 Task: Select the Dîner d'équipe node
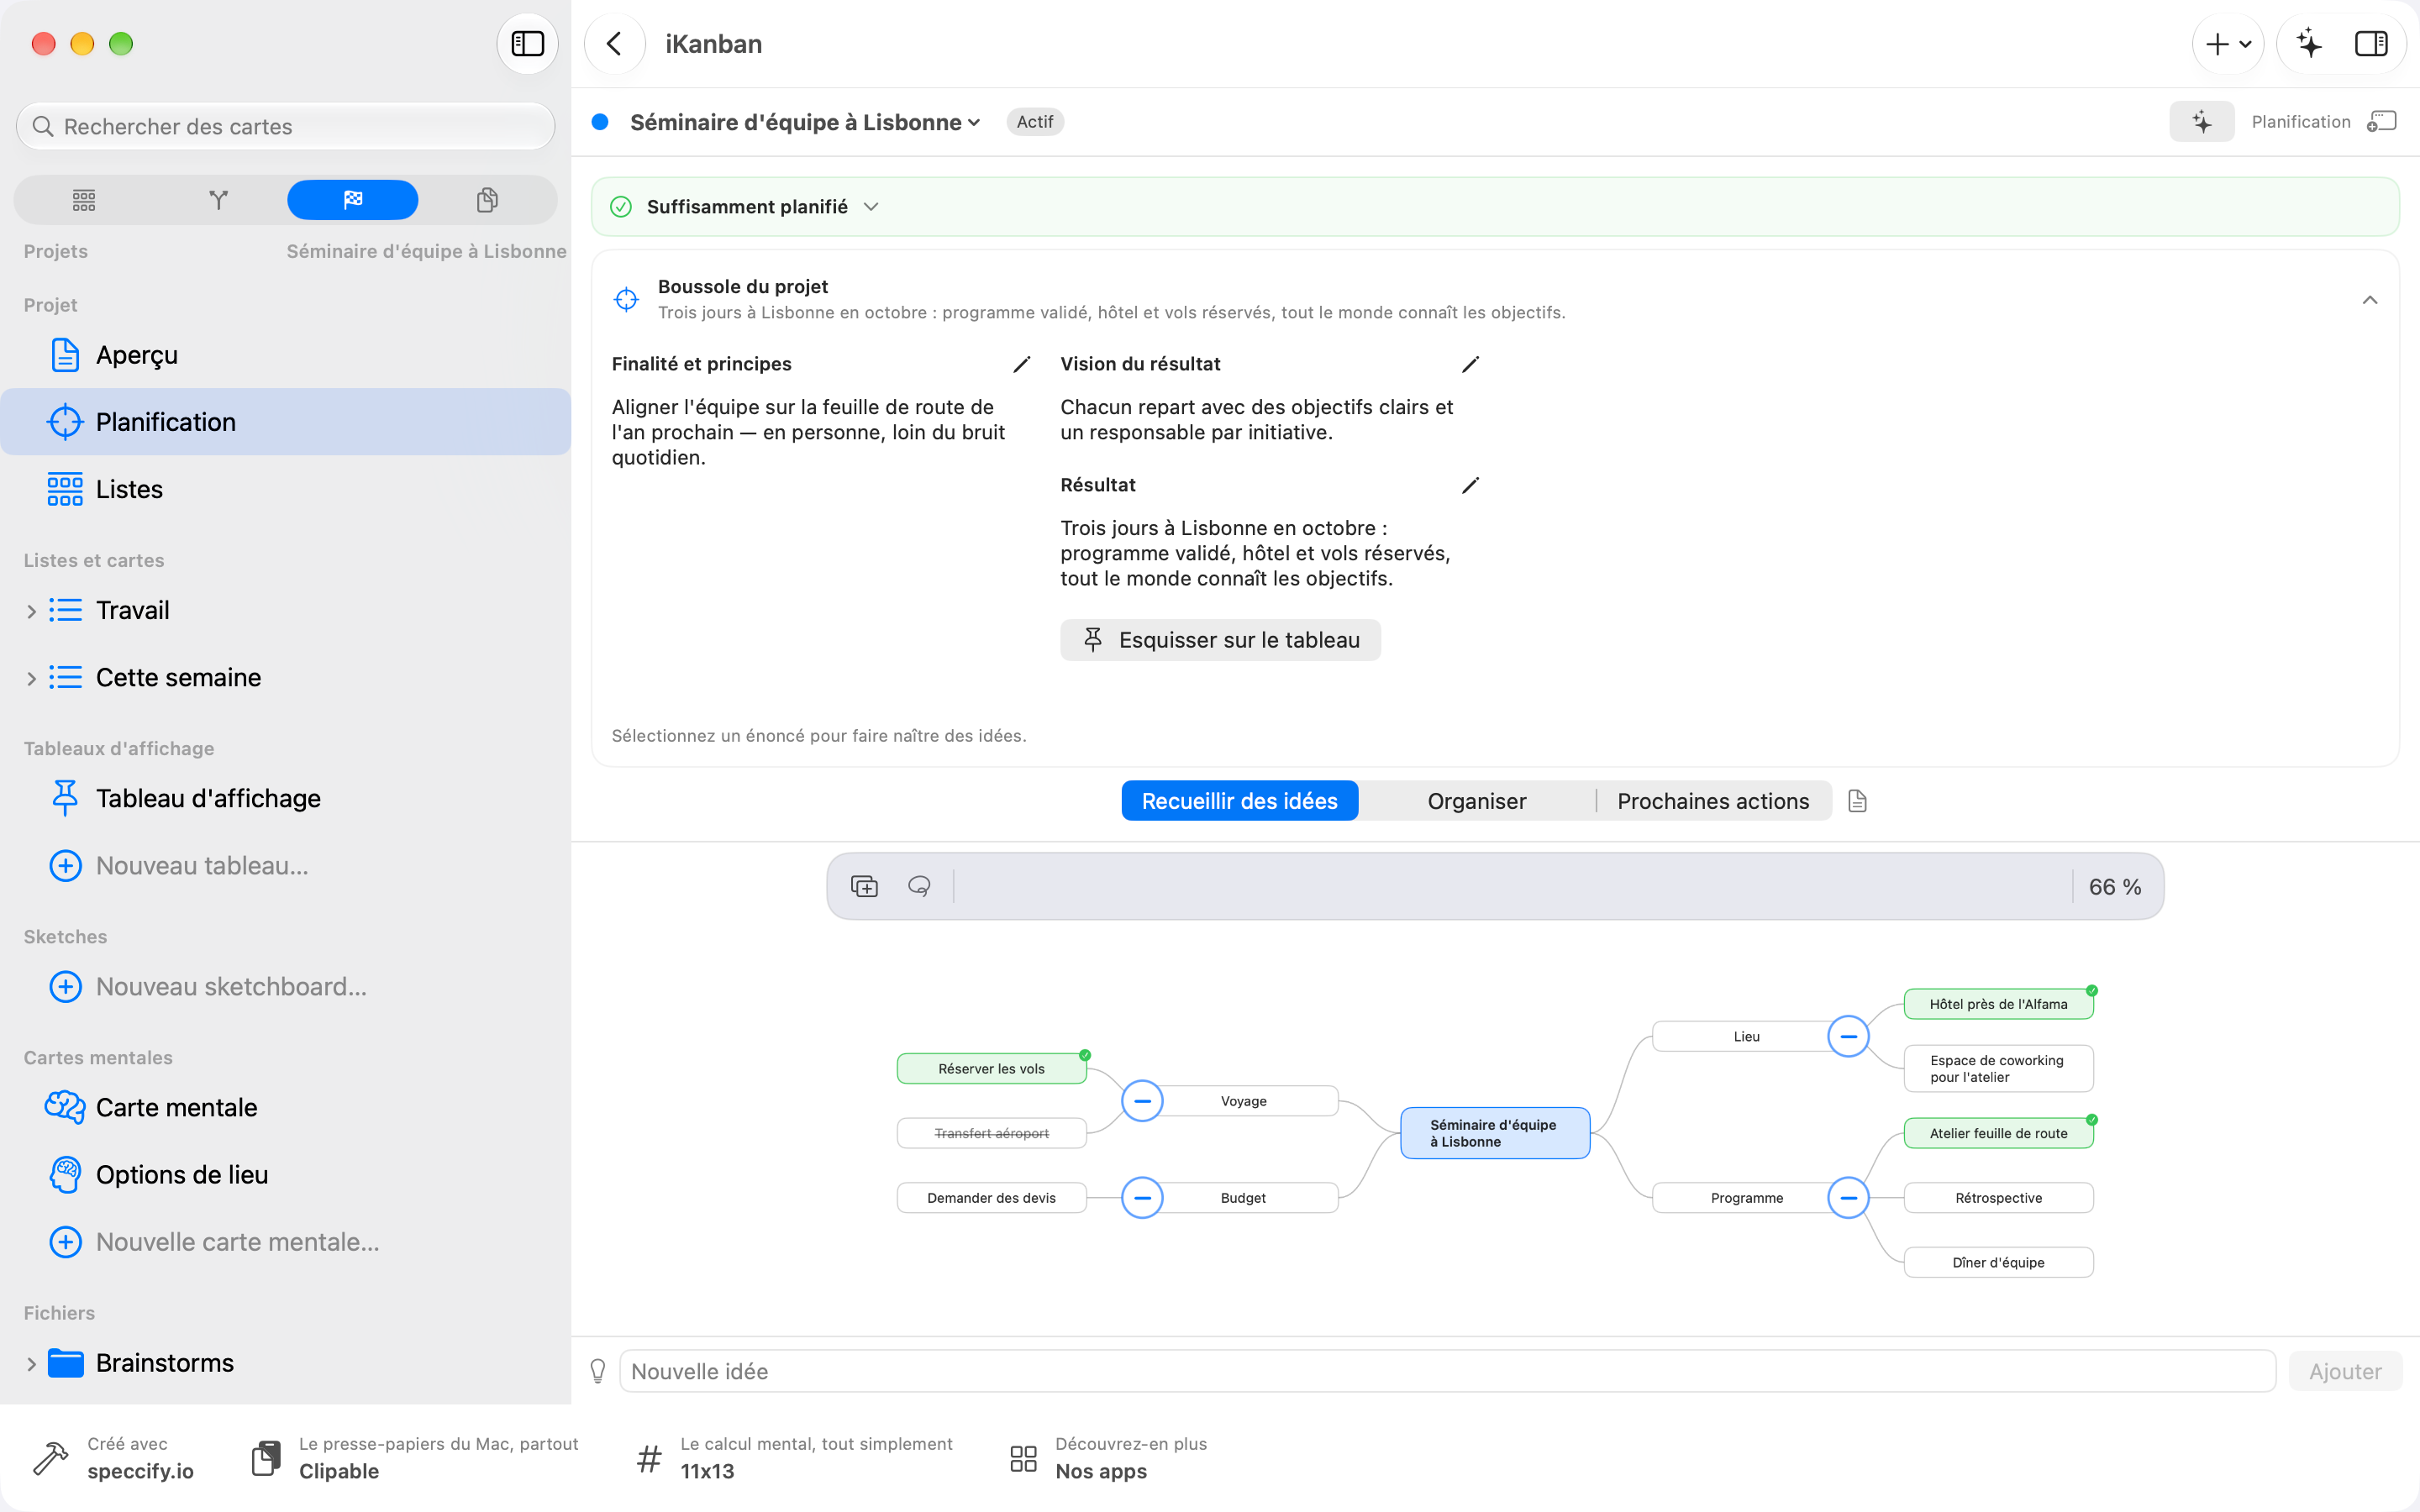[x=1998, y=1262]
